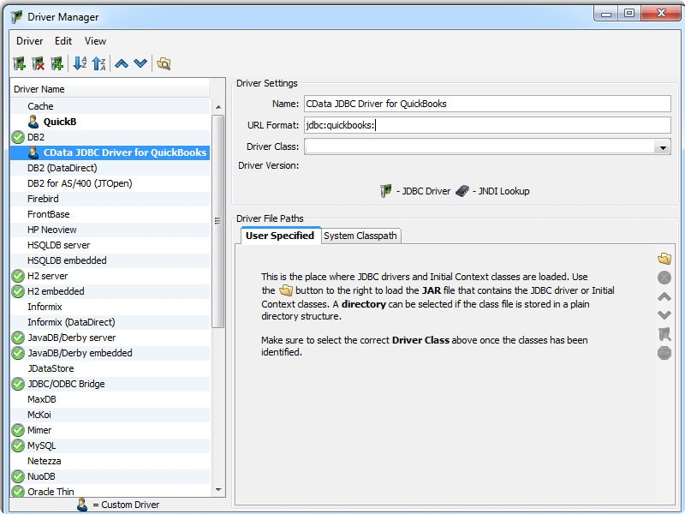
Task: Expand the Driver Class dropdown
Action: (x=663, y=147)
